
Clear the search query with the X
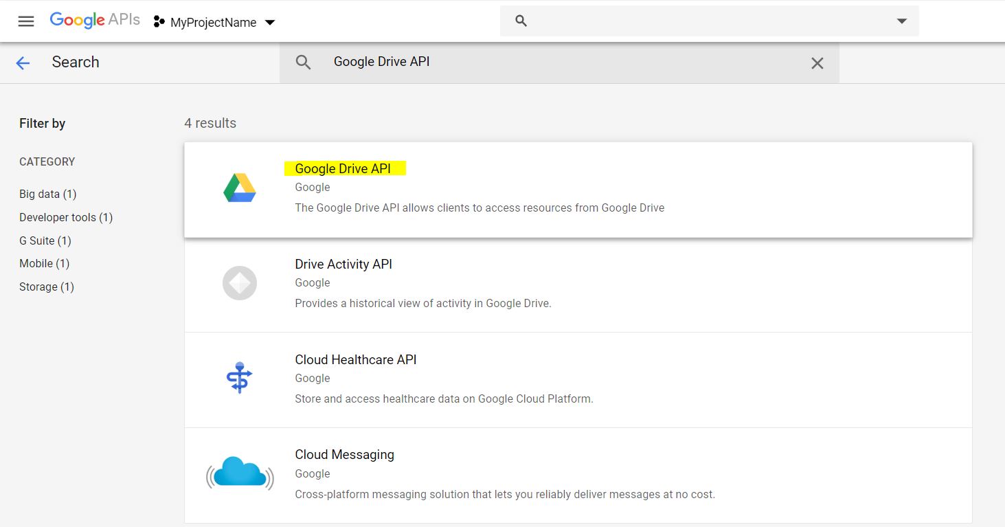tap(817, 63)
